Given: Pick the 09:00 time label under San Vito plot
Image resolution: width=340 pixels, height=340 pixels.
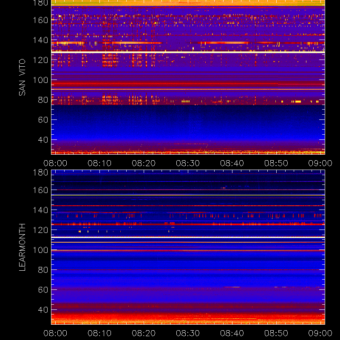Looking at the screenshot, I should click(x=320, y=163).
